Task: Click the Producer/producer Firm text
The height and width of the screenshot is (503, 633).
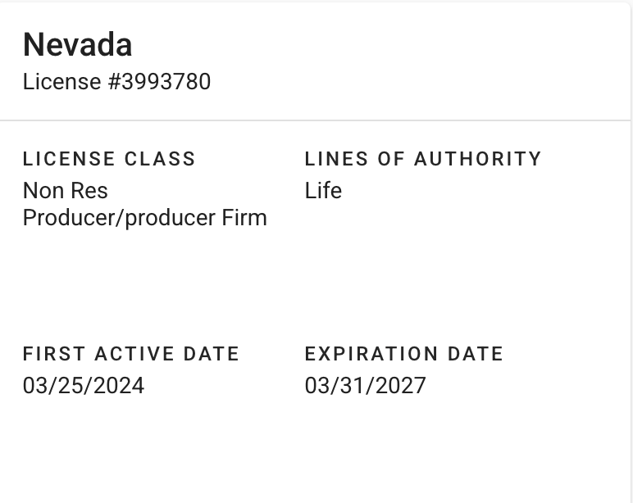Action: pyautogui.click(x=144, y=218)
